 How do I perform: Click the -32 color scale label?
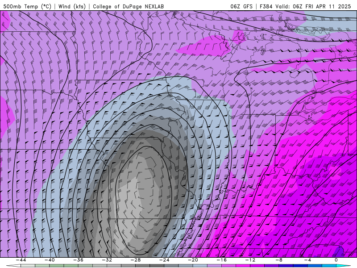[x=107, y=260]
